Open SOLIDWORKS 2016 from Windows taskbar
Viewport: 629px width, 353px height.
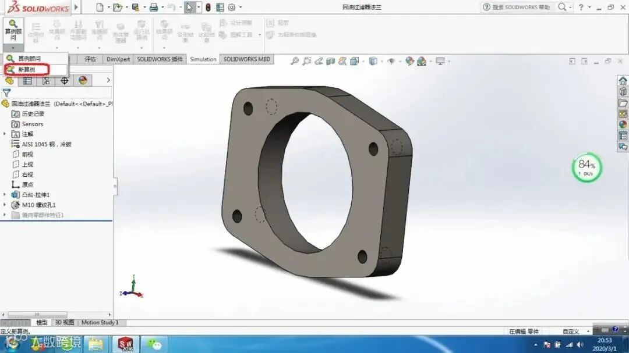[x=126, y=344]
